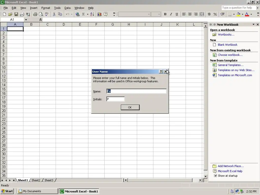Image resolution: width=260 pixels, height=195 pixels.
Task: Click the Percent Style icon
Action: 215,14
